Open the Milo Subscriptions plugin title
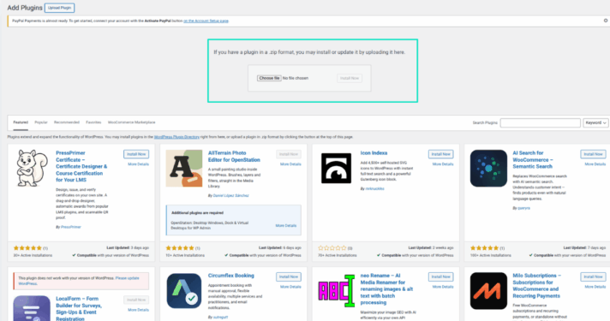Viewport: 610px width, 321px height. pyautogui.click(x=537, y=286)
